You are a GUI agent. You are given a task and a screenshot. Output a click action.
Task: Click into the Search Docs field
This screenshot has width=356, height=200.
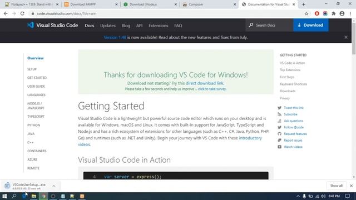(x=269, y=25)
